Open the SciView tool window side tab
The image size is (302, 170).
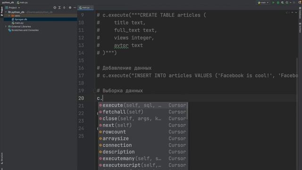300,27
